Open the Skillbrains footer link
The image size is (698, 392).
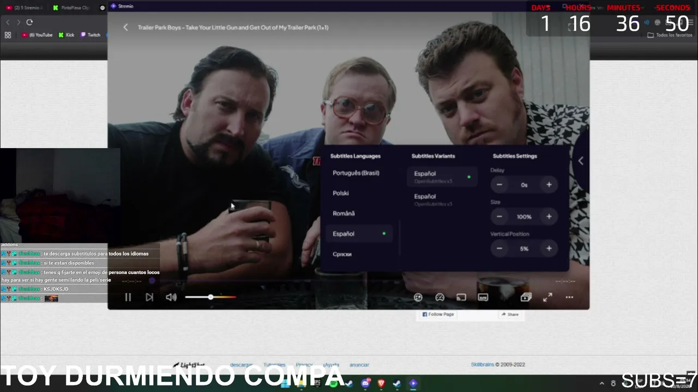[x=482, y=365]
